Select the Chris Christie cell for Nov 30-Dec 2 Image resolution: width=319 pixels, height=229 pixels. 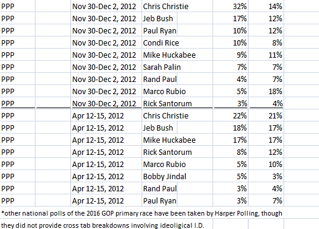click(177, 6)
